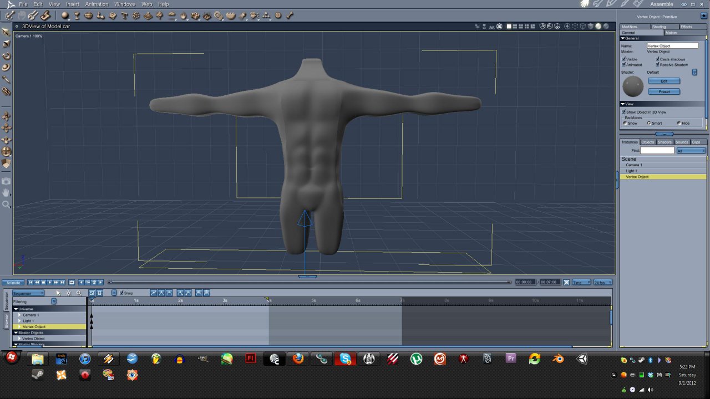Open the Animation menu
The width and height of the screenshot is (710, 399).
click(x=97, y=4)
